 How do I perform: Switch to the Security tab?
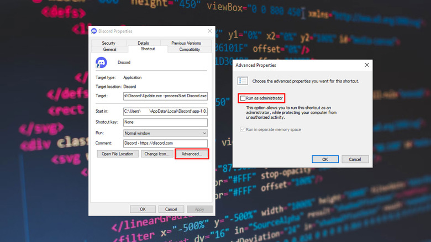108,43
